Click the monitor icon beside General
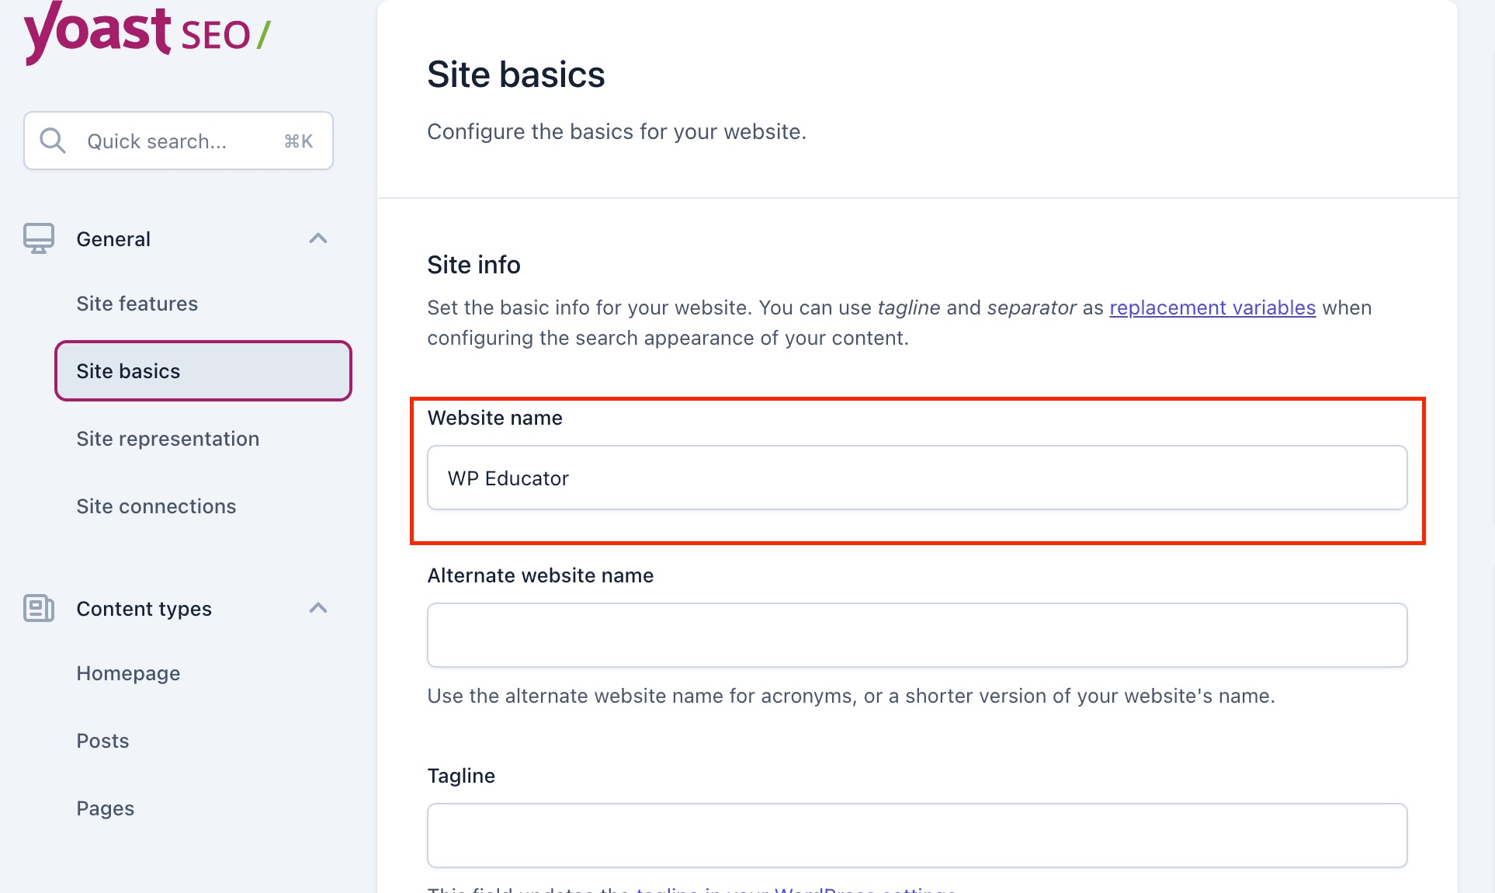1495x893 pixels. [x=39, y=238]
